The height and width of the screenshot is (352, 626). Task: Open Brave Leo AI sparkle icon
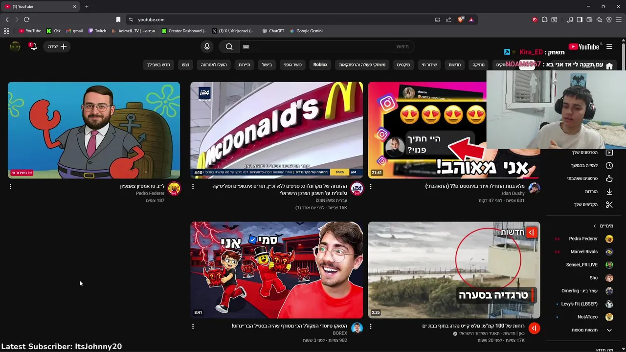[x=599, y=20]
